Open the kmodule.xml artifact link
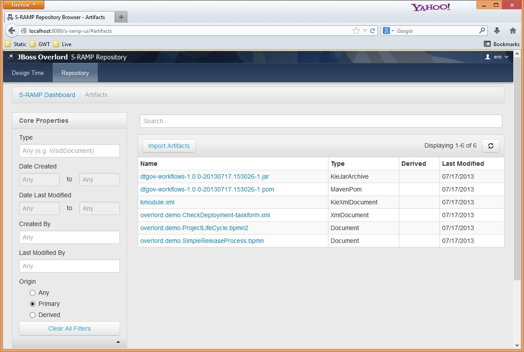 [157, 202]
